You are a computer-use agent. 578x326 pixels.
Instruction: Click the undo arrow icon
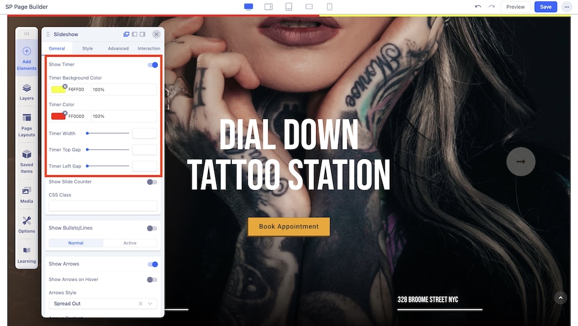(x=478, y=6)
